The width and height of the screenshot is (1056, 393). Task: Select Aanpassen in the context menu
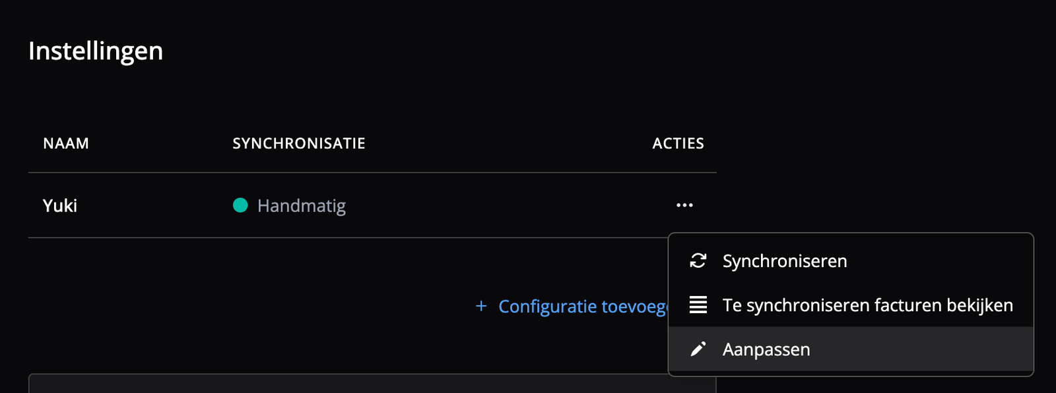pyautogui.click(x=767, y=349)
